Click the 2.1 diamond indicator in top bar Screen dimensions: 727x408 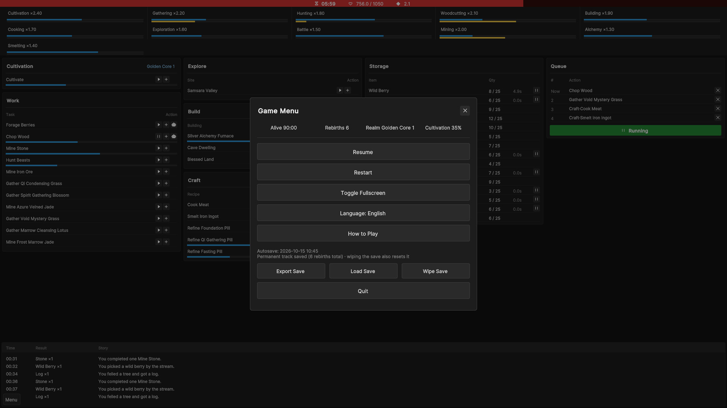403,4
